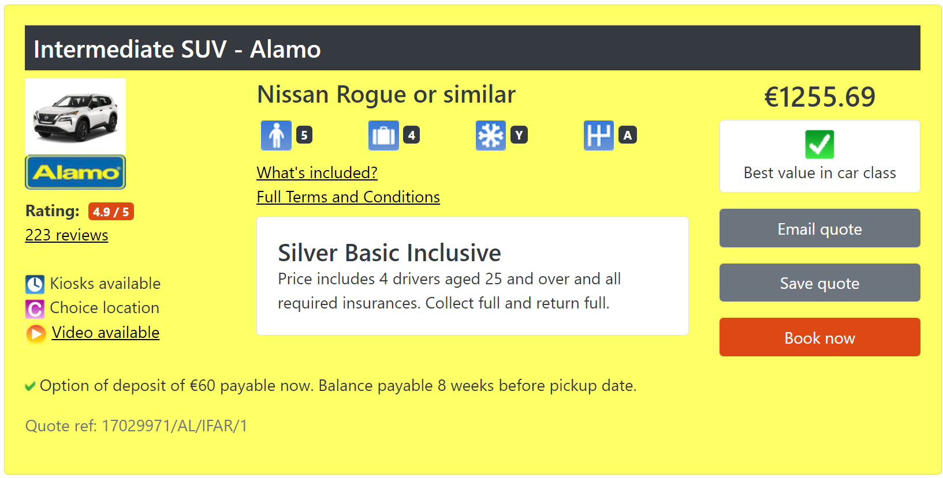The width and height of the screenshot is (943, 478).
Task: Click the air conditioning snowflake icon
Action: point(491,136)
